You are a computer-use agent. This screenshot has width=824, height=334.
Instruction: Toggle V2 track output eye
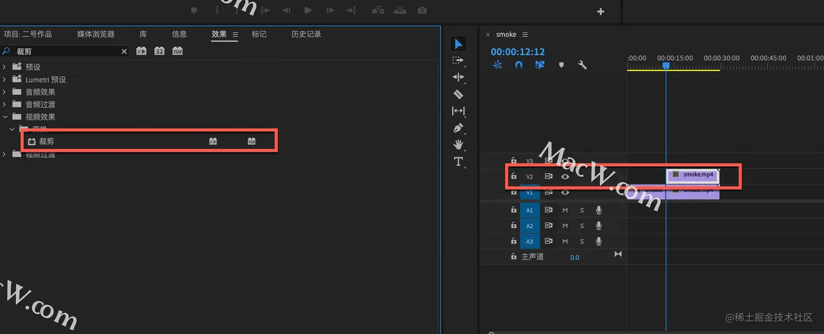(565, 177)
